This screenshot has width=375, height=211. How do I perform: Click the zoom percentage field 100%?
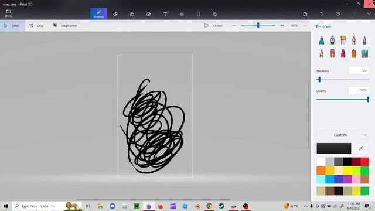click(x=294, y=26)
